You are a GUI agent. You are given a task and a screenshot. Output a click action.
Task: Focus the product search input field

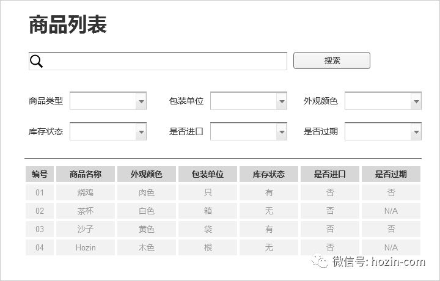pyautogui.click(x=158, y=61)
